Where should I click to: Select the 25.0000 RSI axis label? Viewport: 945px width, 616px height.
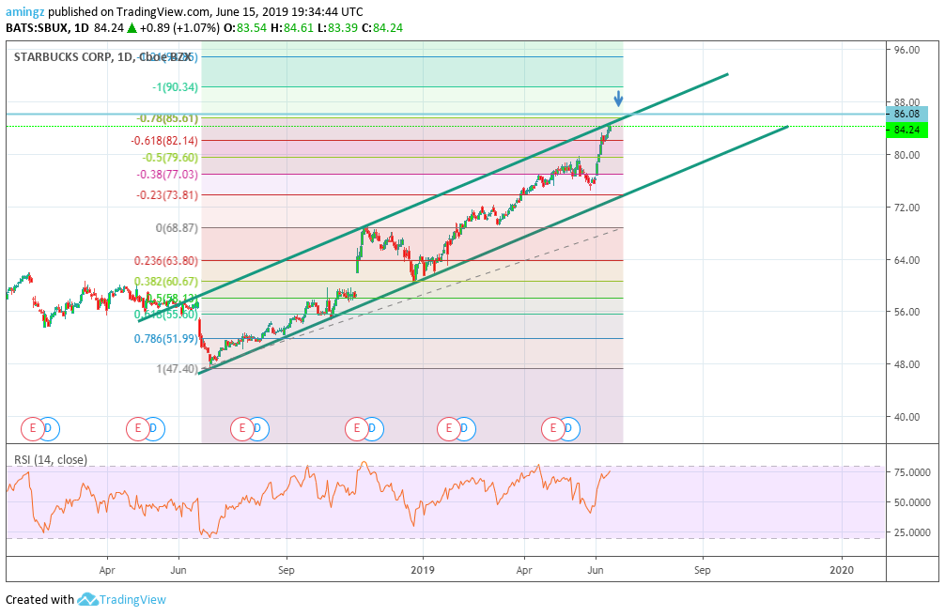coord(912,532)
